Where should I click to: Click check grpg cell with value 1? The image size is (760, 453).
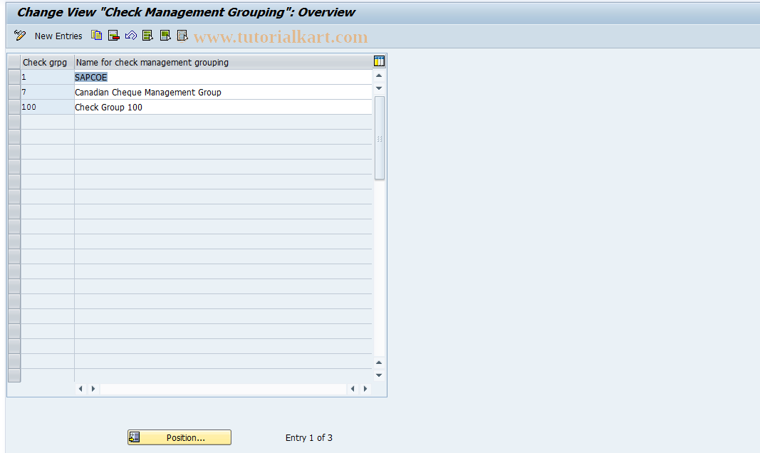(x=47, y=77)
